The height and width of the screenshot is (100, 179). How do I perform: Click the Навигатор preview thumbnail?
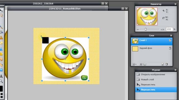pyautogui.click(x=147, y=16)
